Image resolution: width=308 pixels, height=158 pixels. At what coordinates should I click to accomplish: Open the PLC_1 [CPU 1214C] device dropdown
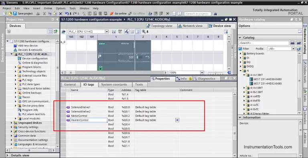[x=107, y=31]
